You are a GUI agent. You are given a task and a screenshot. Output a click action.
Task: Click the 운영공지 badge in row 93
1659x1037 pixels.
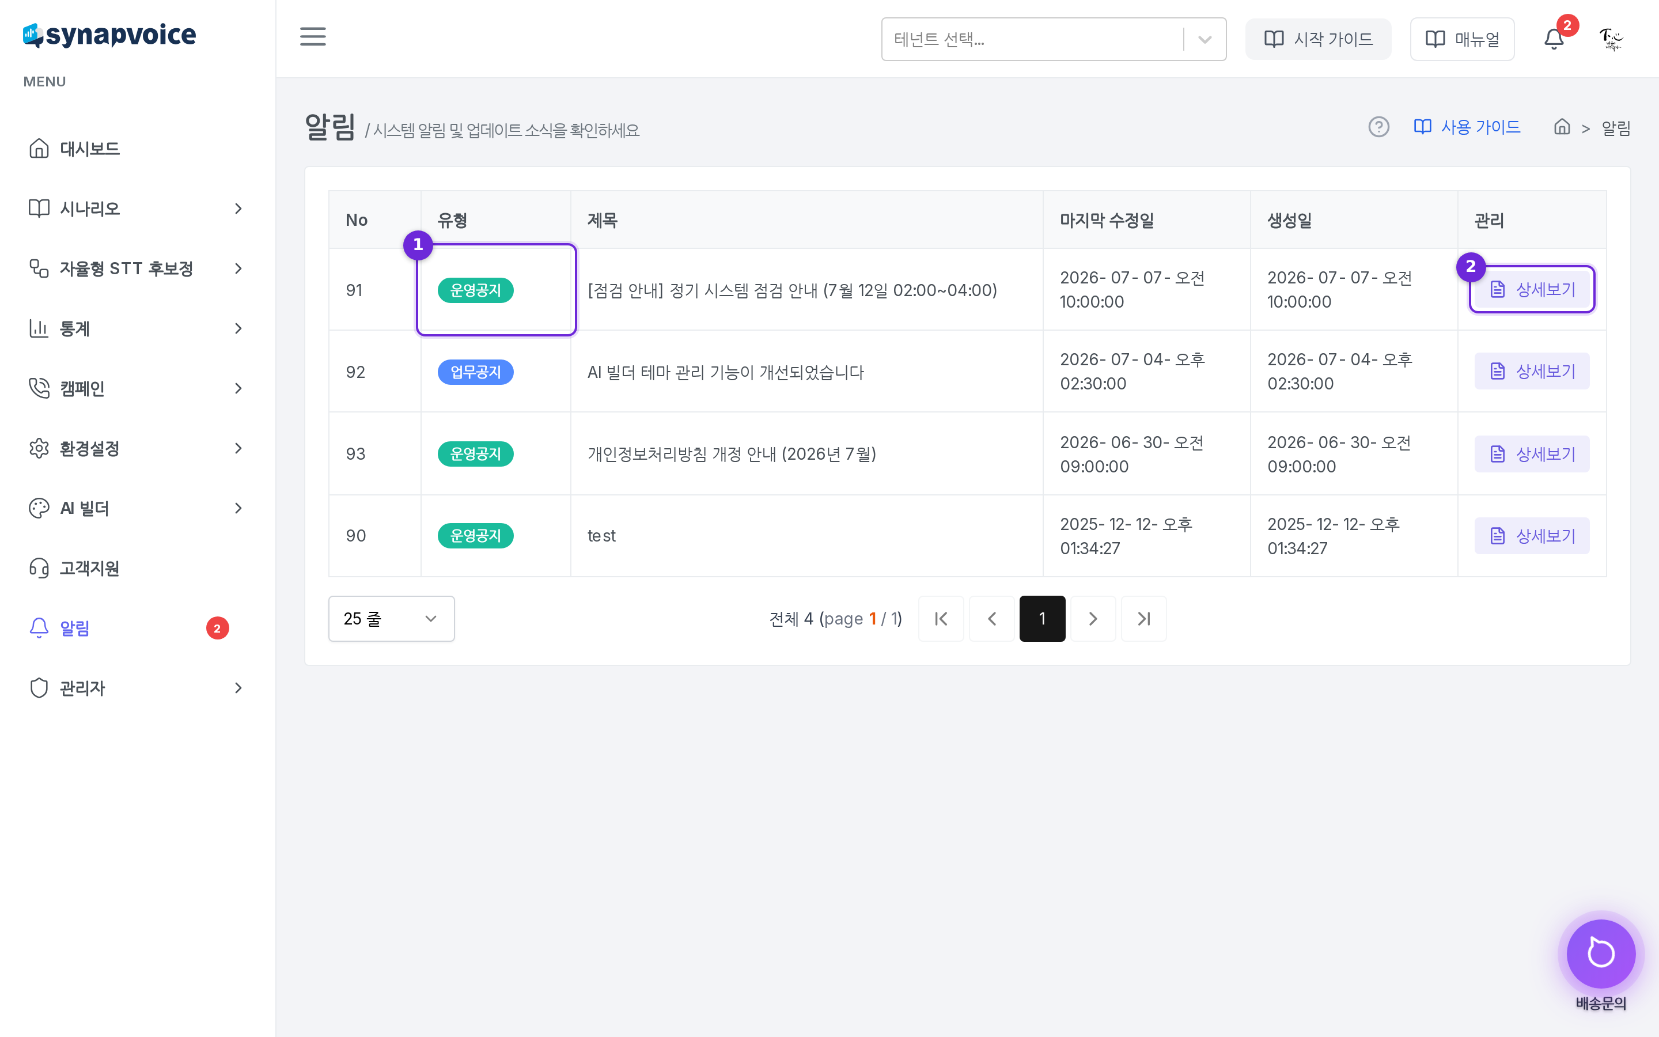[x=475, y=454]
